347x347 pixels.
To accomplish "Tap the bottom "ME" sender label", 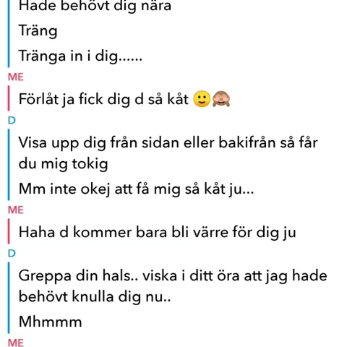I will [16, 343].
